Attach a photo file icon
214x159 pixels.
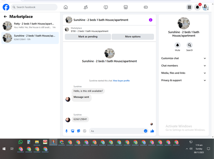(x=72, y=131)
